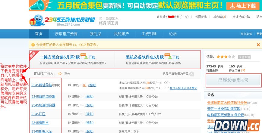
Task: Click the orange info icon in notice
Action: [33, 45]
